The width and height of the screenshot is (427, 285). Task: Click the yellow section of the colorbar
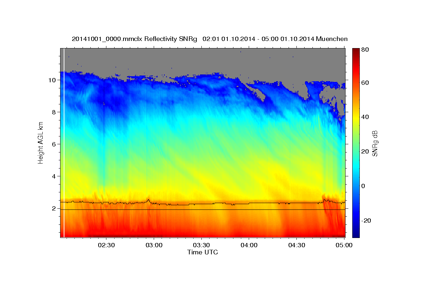click(355, 118)
